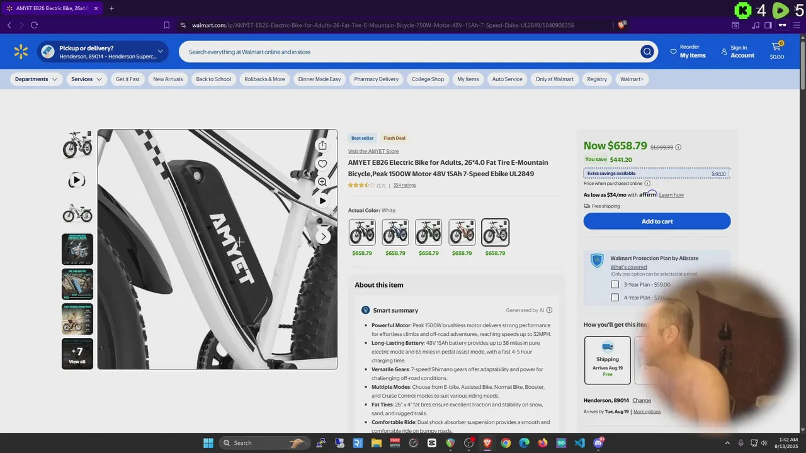Open Back to School nav pill
This screenshot has height=453, width=806.
(213, 79)
